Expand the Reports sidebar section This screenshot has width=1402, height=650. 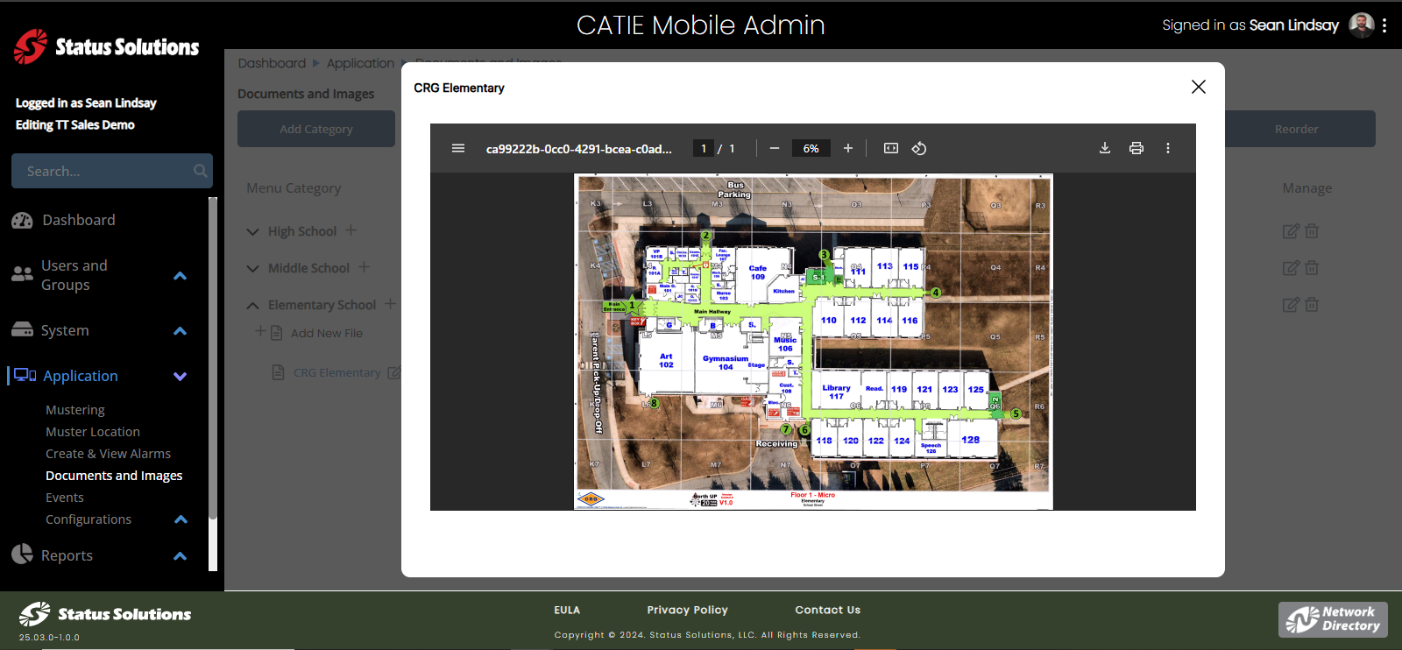point(181,556)
